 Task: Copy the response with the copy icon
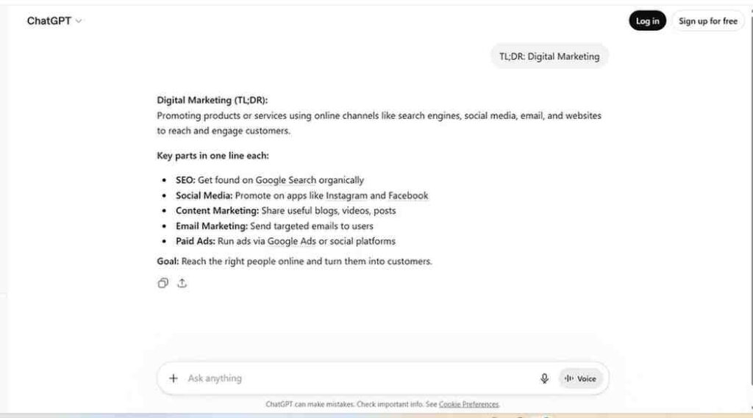[163, 283]
